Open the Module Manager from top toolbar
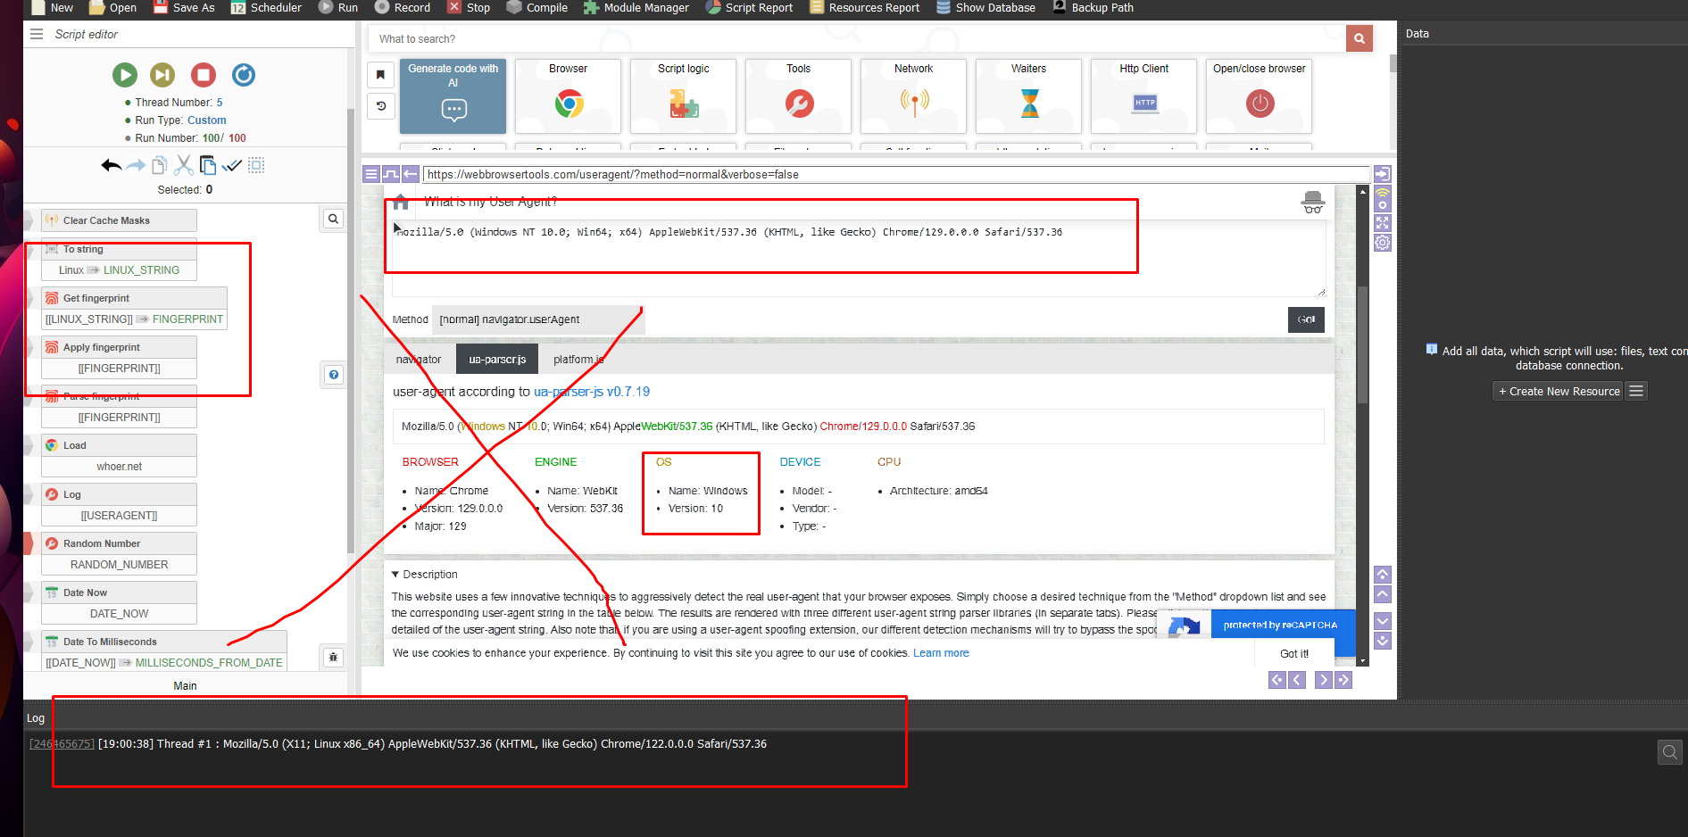The width and height of the screenshot is (1688, 837). pos(636,8)
